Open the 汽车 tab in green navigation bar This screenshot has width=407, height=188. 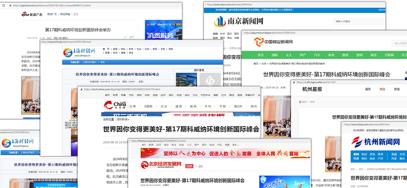pyautogui.click(x=317, y=55)
